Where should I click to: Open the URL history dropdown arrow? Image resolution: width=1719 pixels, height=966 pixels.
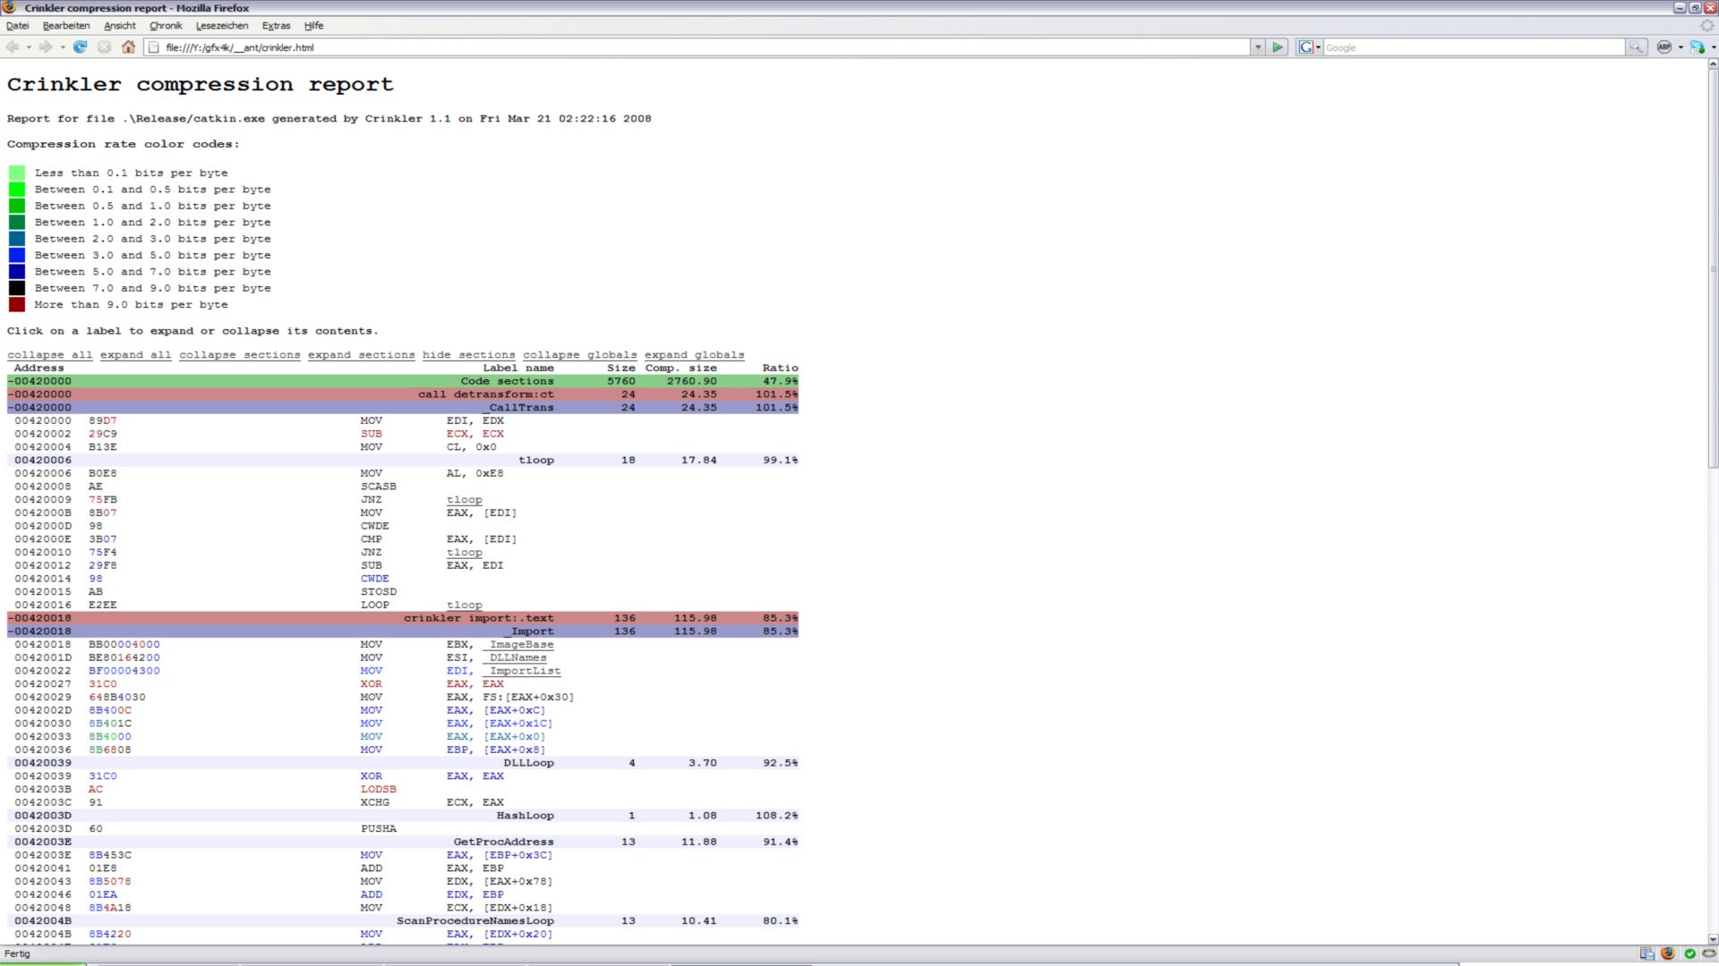click(x=1258, y=47)
